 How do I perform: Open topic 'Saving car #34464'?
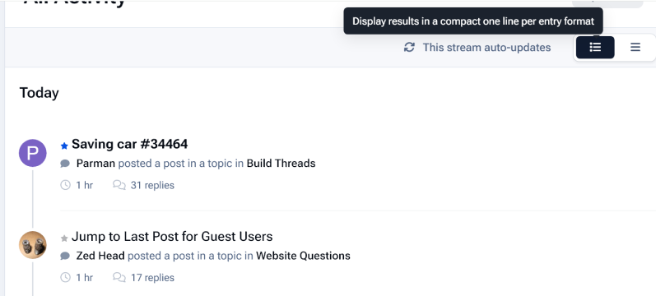pyautogui.click(x=130, y=144)
